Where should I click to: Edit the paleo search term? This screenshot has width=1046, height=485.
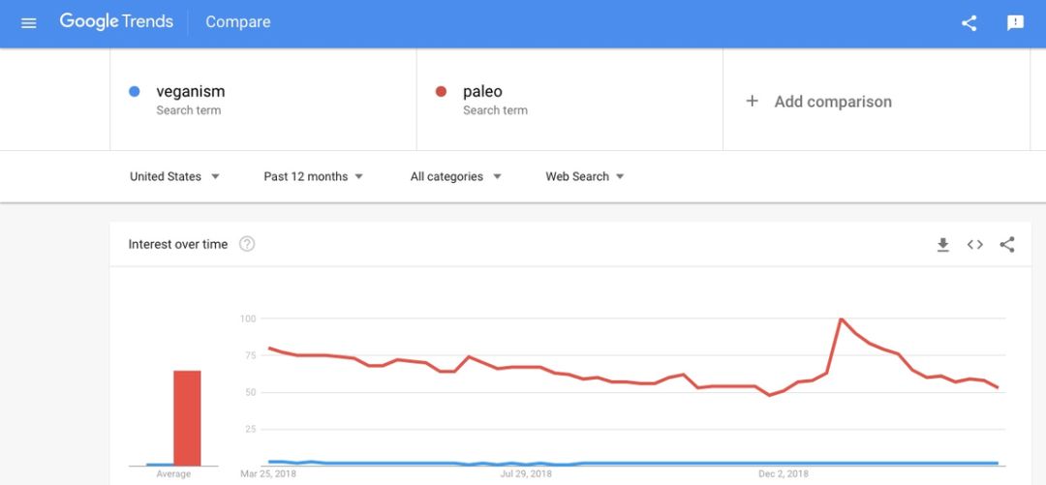coord(482,92)
